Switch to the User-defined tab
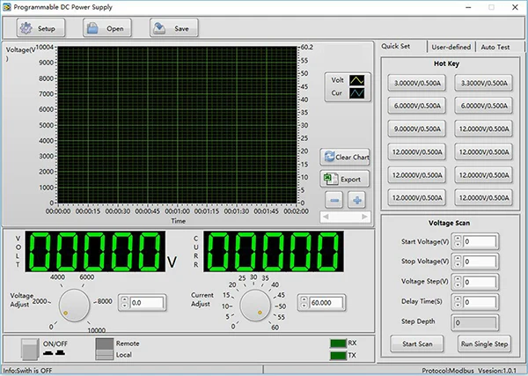 (x=451, y=48)
